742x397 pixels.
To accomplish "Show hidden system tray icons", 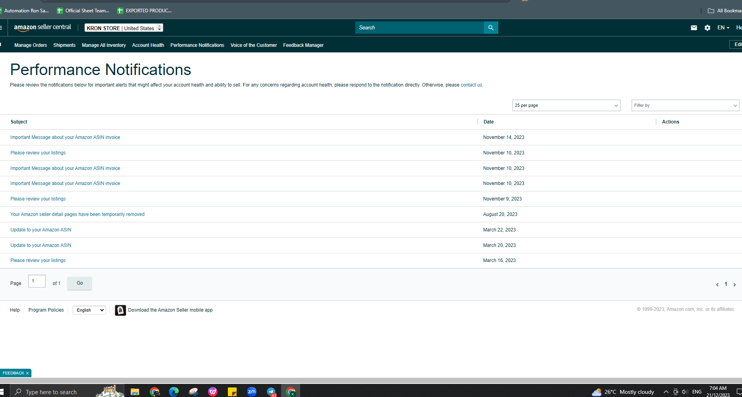I will (x=666, y=392).
